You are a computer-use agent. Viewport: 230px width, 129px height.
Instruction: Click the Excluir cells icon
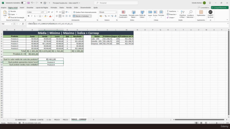pyautogui.click(x=155, y=12)
